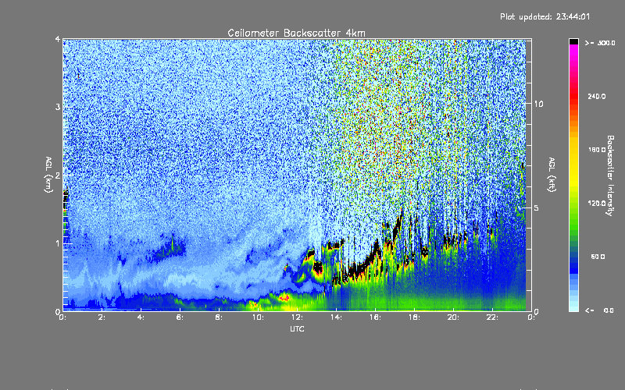Click the "18:" UTC tick label
Viewport: 625px width, 390px height.
click(x=414, y=317)
